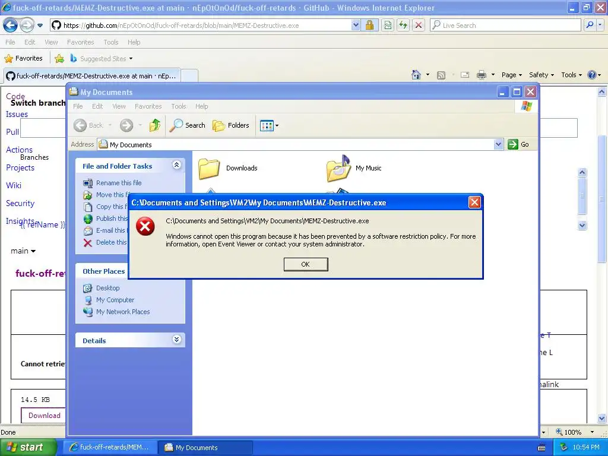The image size is (608, 456).
Task: Open the Projects link on GitHub page
Action: (x=20, y=167)
